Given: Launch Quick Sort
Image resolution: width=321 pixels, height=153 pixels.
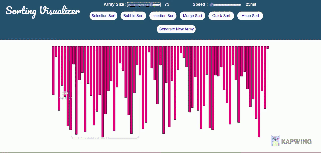Looking at the screenshot, I should click(221, 16).
